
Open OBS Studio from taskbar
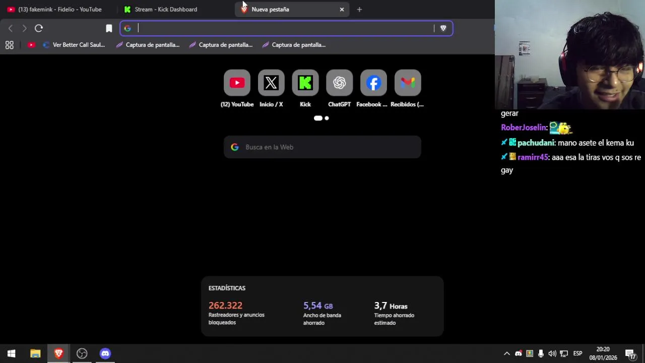82,353
